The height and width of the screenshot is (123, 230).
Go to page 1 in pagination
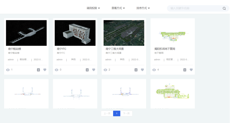click(117, 114)
